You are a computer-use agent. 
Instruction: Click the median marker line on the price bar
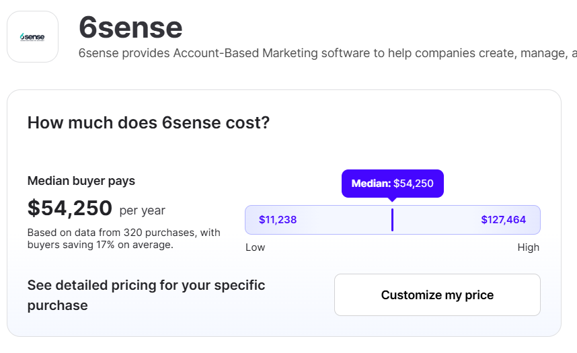point(392,220)
